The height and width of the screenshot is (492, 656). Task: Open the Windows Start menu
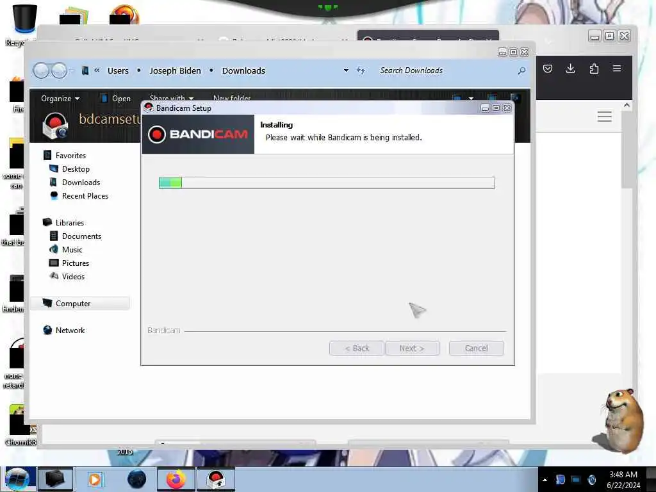coord(17,479)
